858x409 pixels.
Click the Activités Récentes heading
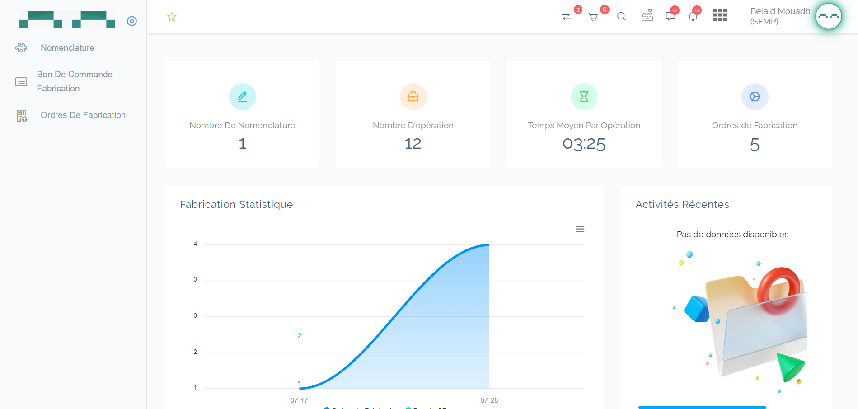pos(682,205)
